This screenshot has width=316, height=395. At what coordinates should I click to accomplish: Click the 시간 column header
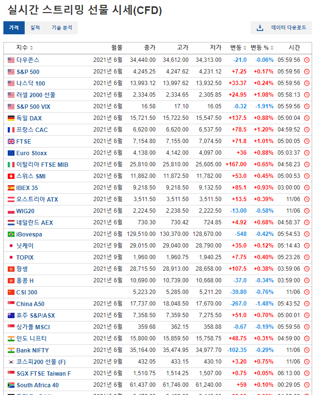pos(294,47)
